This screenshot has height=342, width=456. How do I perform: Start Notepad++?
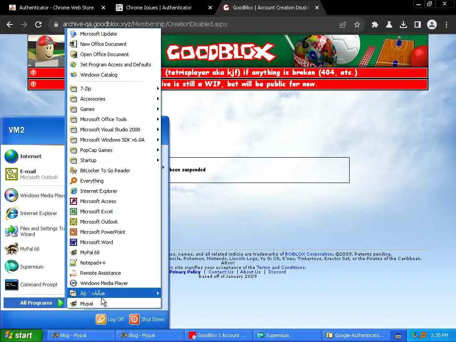[x=114, y=263]
